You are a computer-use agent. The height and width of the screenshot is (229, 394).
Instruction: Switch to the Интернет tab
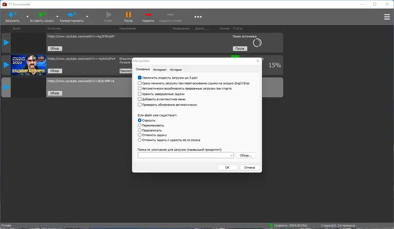160,70
